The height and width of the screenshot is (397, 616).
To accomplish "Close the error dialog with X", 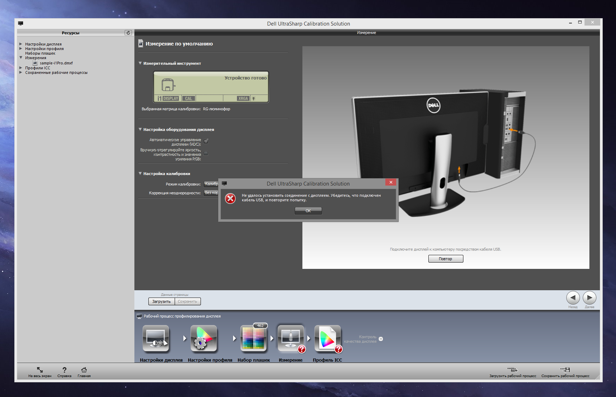I will (x=391, y=182).
